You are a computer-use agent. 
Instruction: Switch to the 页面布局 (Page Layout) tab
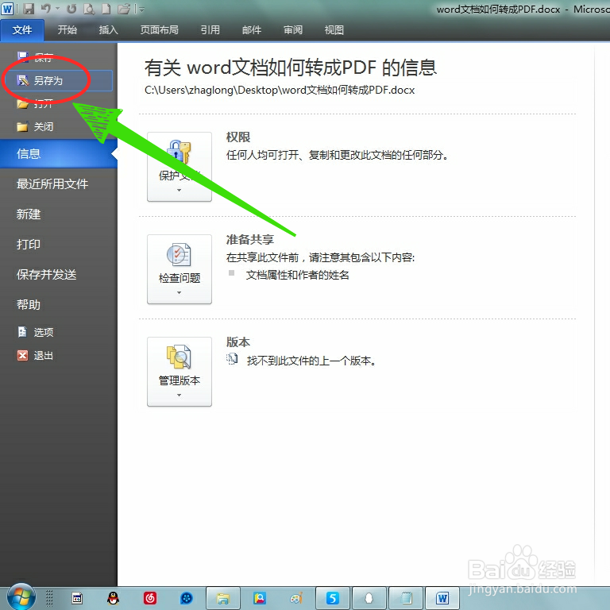tap(160, 30)
